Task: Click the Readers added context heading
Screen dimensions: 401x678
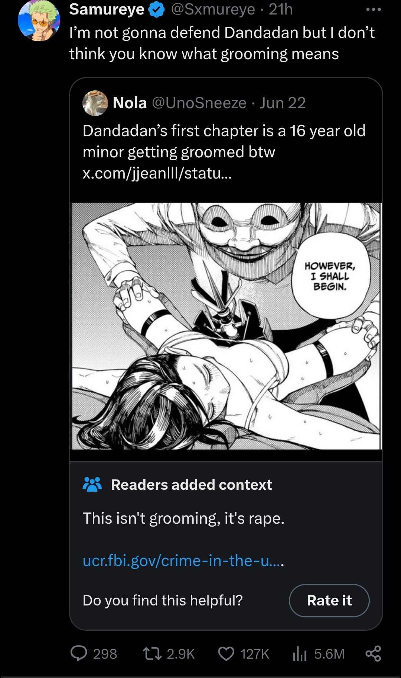Action: 191,485
